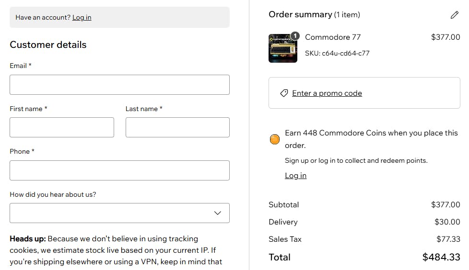Focus the Phone input field
The height and width of the screenshot is (270, 469).
coord(119,170)
